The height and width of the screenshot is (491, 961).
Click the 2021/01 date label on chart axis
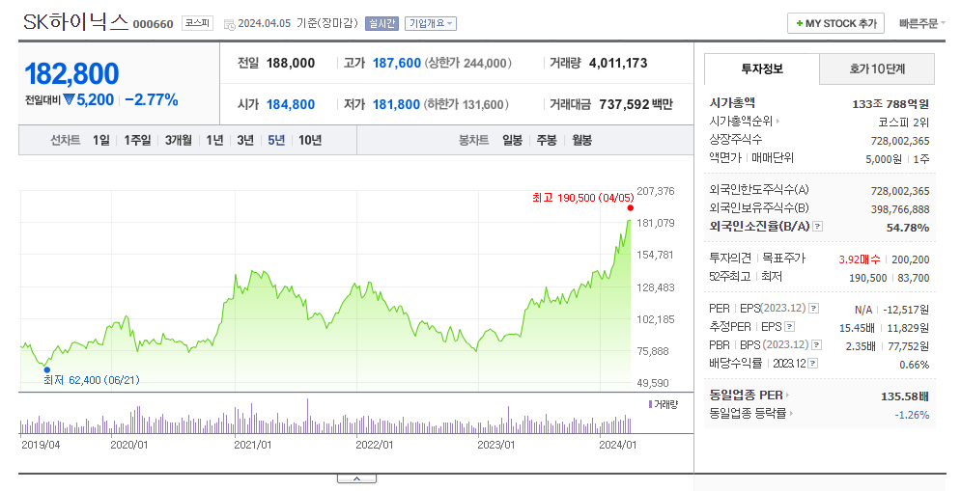coord(252,445)
